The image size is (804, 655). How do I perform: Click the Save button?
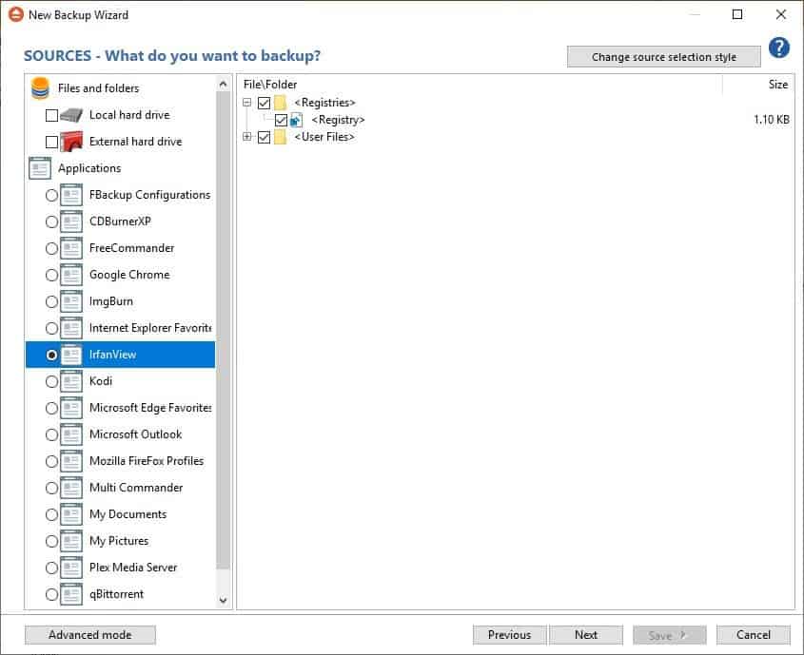coord(670,635)
